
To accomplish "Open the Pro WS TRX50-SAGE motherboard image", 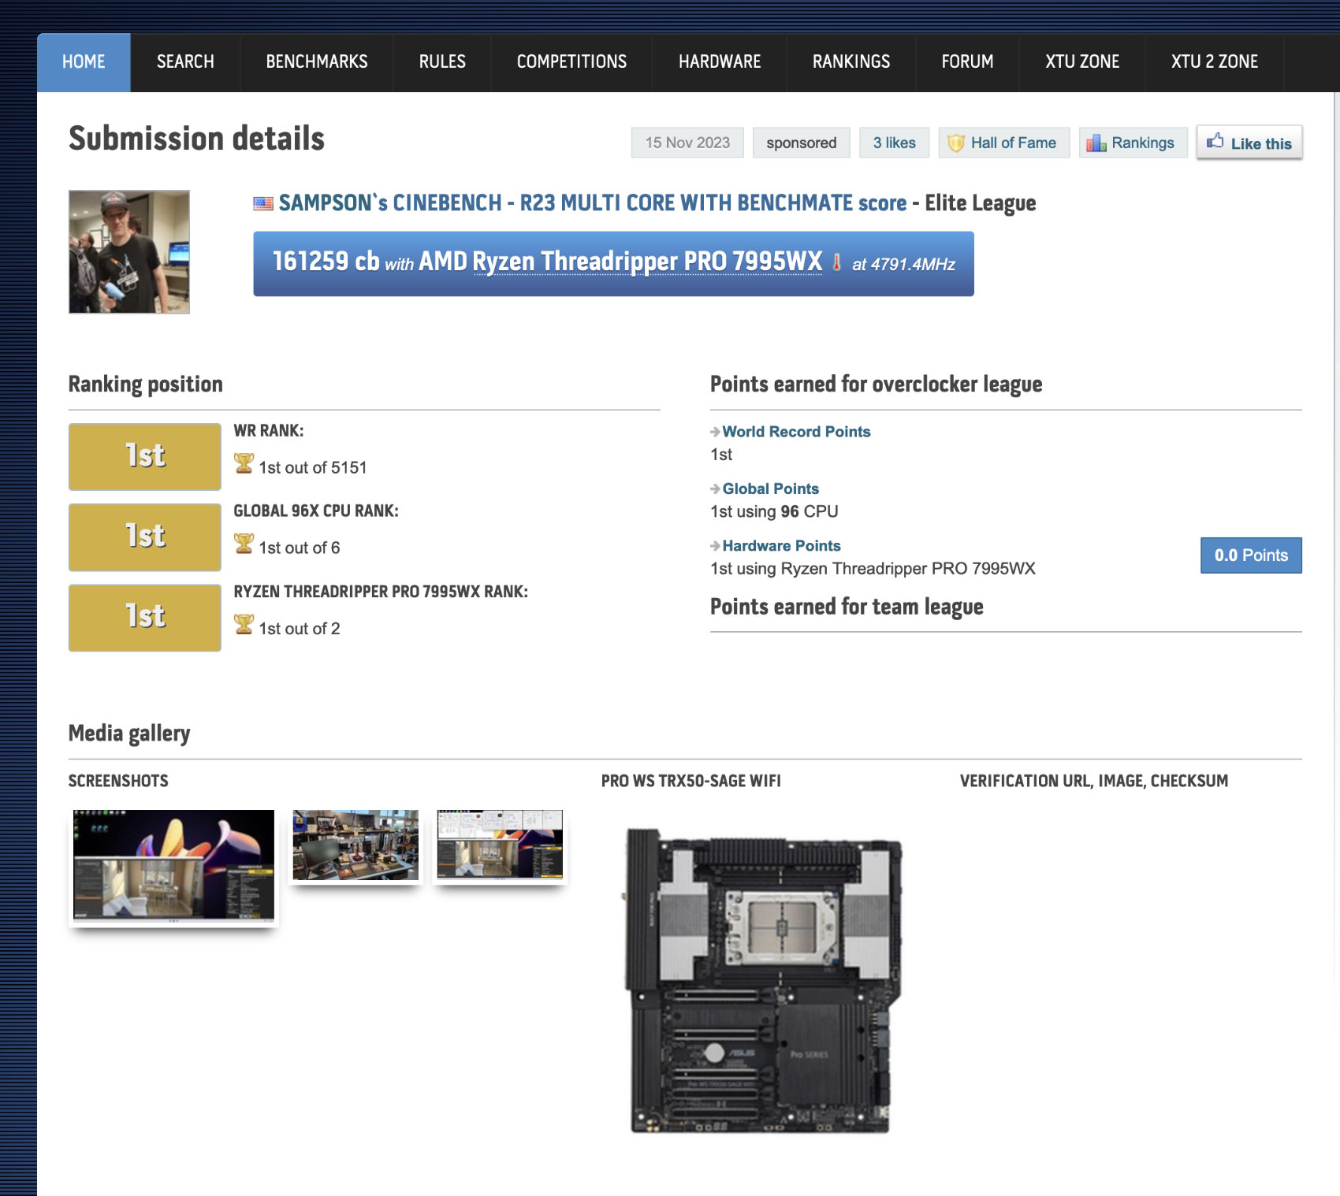I will coord(763,981).
